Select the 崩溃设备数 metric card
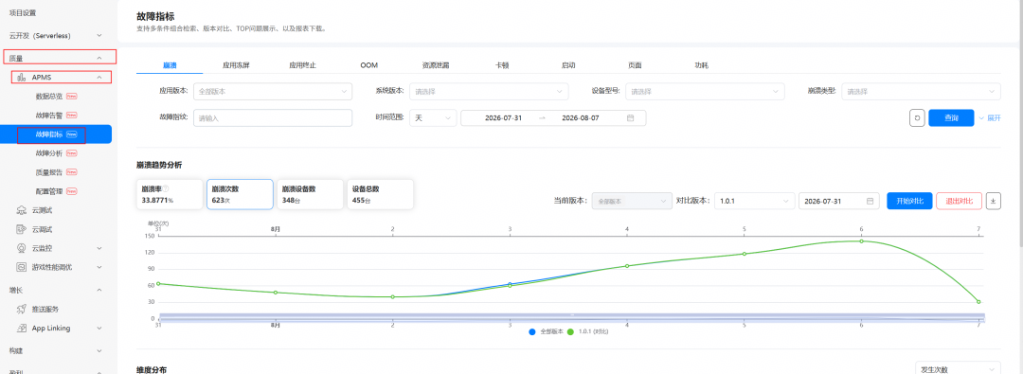This screenshot has width=1023, height=374. point(310,194)
